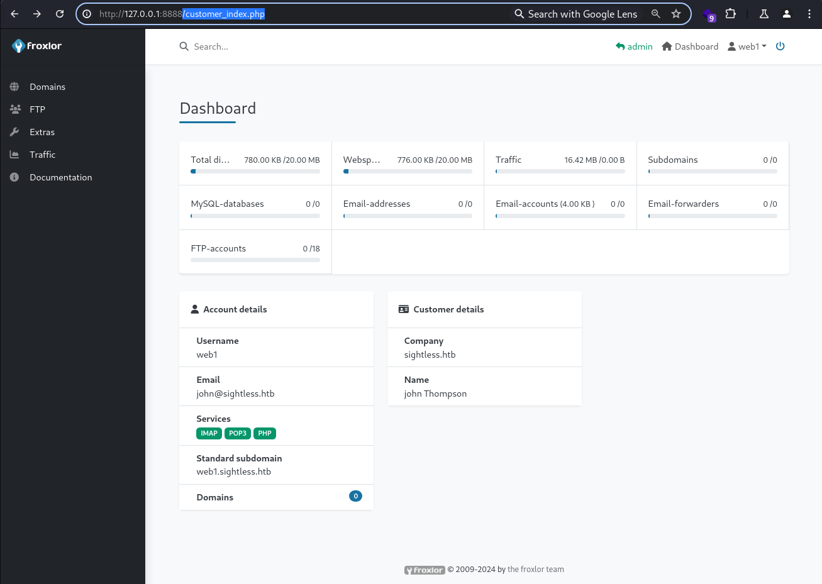Click the username value web1

click(x=207, y=355)
